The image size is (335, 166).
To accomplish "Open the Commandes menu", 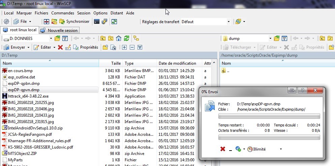I will [63, 13].
